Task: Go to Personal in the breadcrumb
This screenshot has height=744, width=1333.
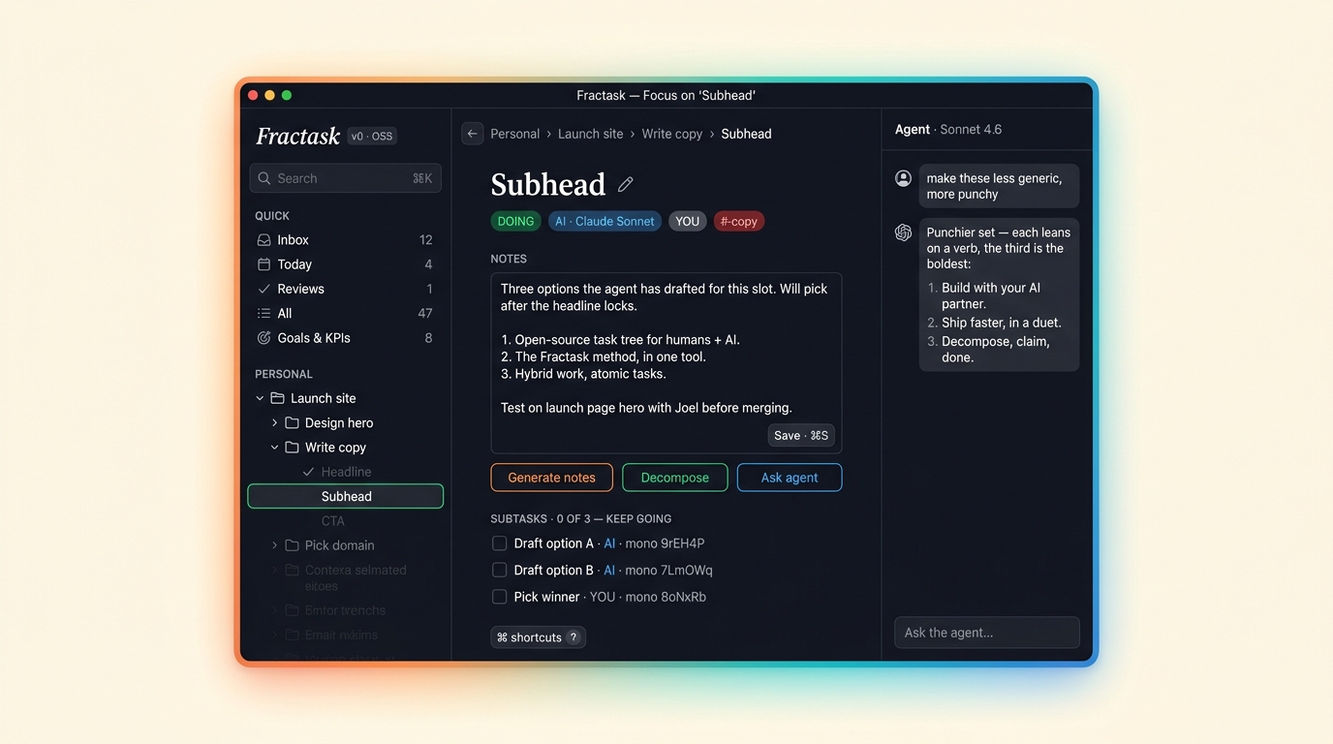Action: click(x=514, y=134)
